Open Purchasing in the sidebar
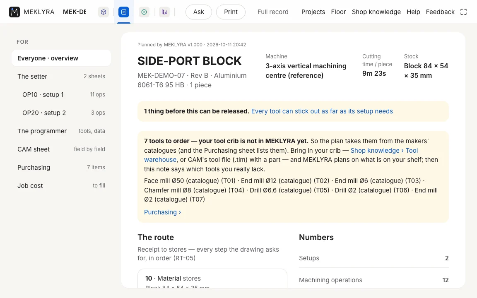 61,168
